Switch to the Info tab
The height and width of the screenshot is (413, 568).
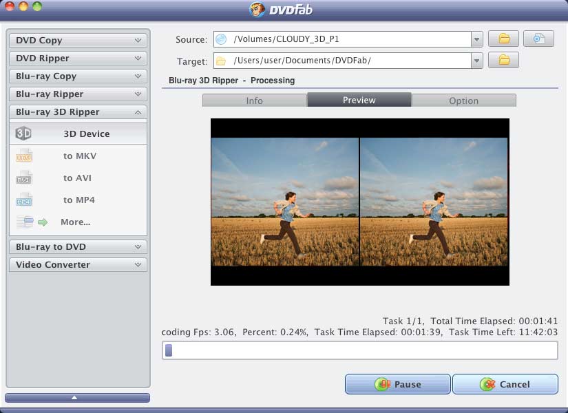255,100
